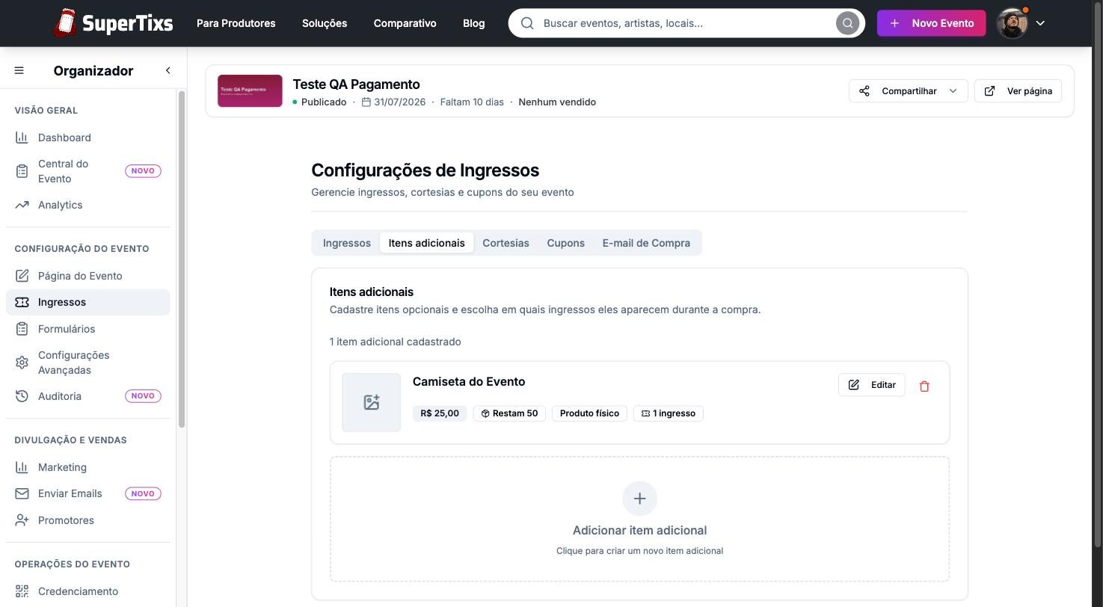Click the Página do Evento edit icon
Viewport: 1103px width, 607px height.
22,276
